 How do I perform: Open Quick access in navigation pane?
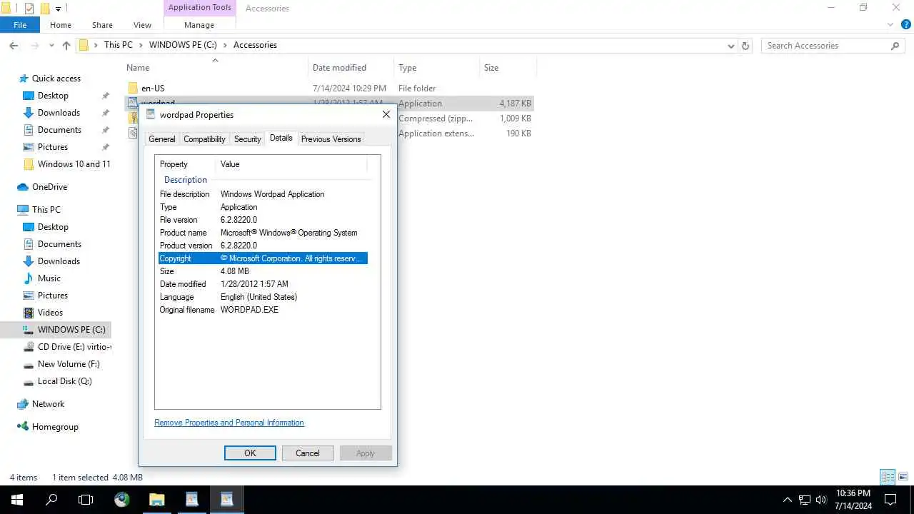[56, 79]
